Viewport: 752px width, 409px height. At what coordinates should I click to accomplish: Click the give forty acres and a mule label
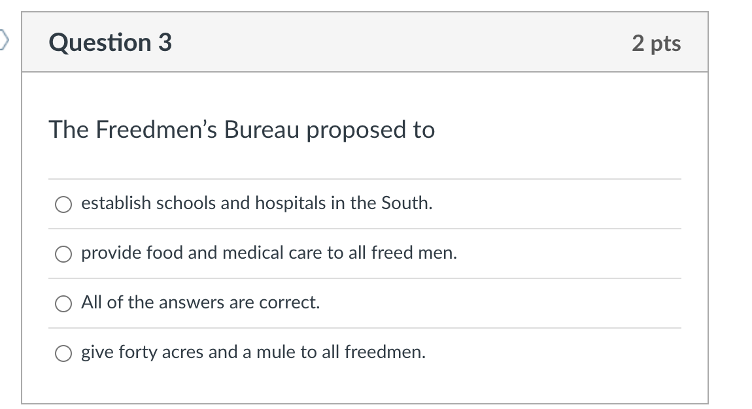pos(253,352)
